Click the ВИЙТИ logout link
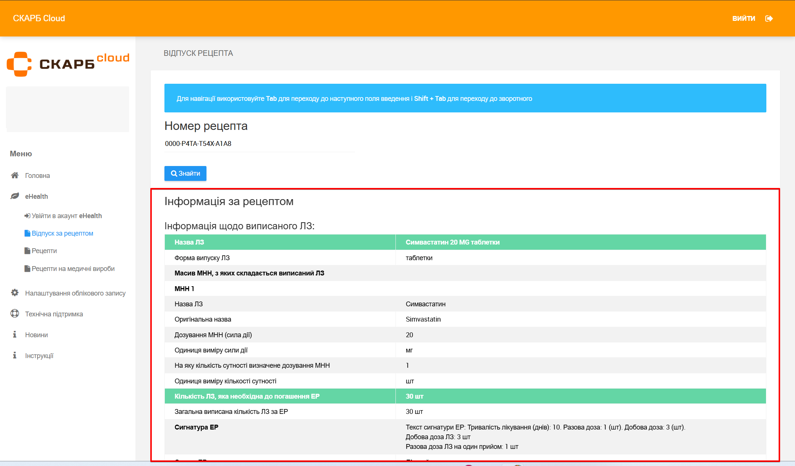The height and width of the screenshot is (466, 795). point(743,18)
